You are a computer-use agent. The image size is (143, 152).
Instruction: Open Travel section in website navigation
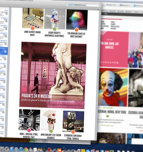[x=113, y=22]
